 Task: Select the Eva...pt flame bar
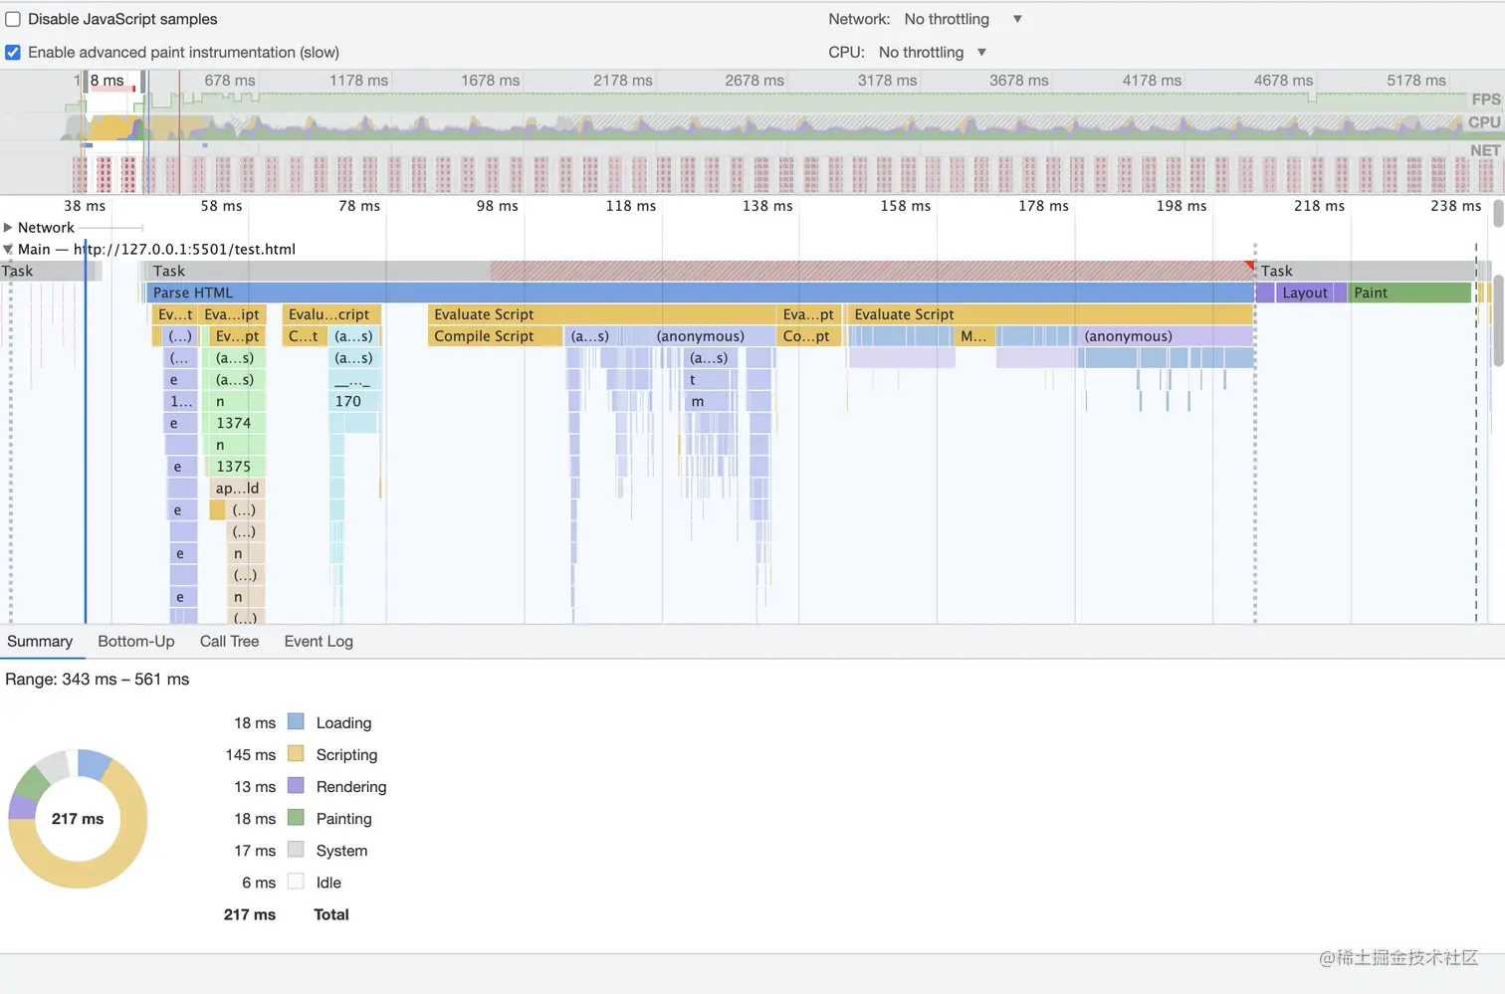[808, 314]
